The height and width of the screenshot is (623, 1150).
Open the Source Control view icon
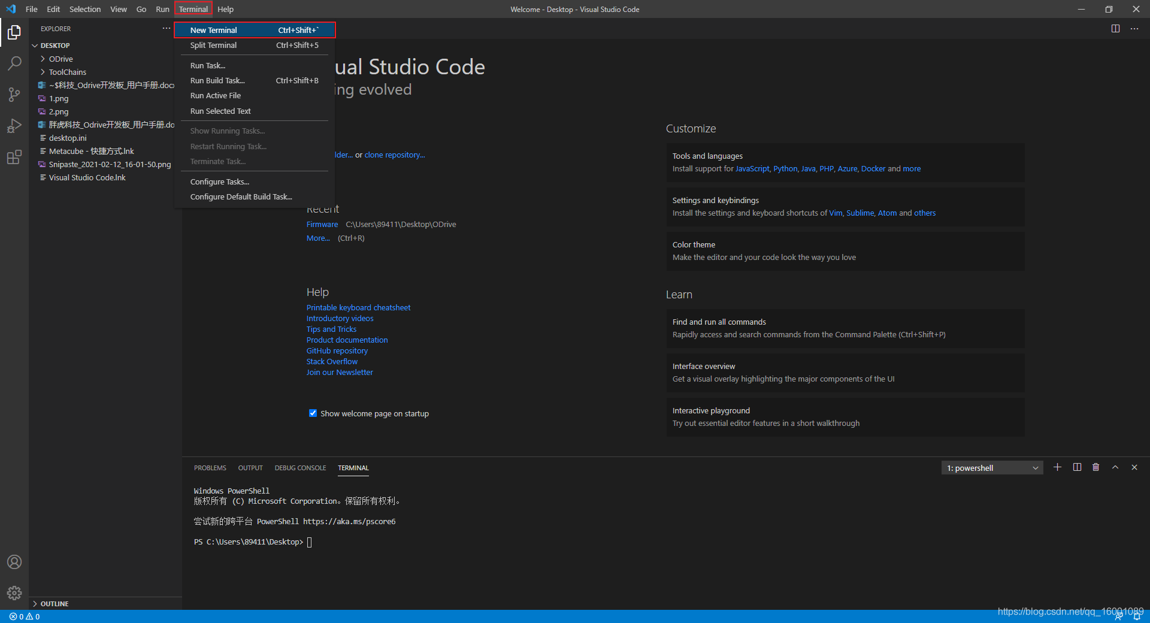click(x=14, y=95)
